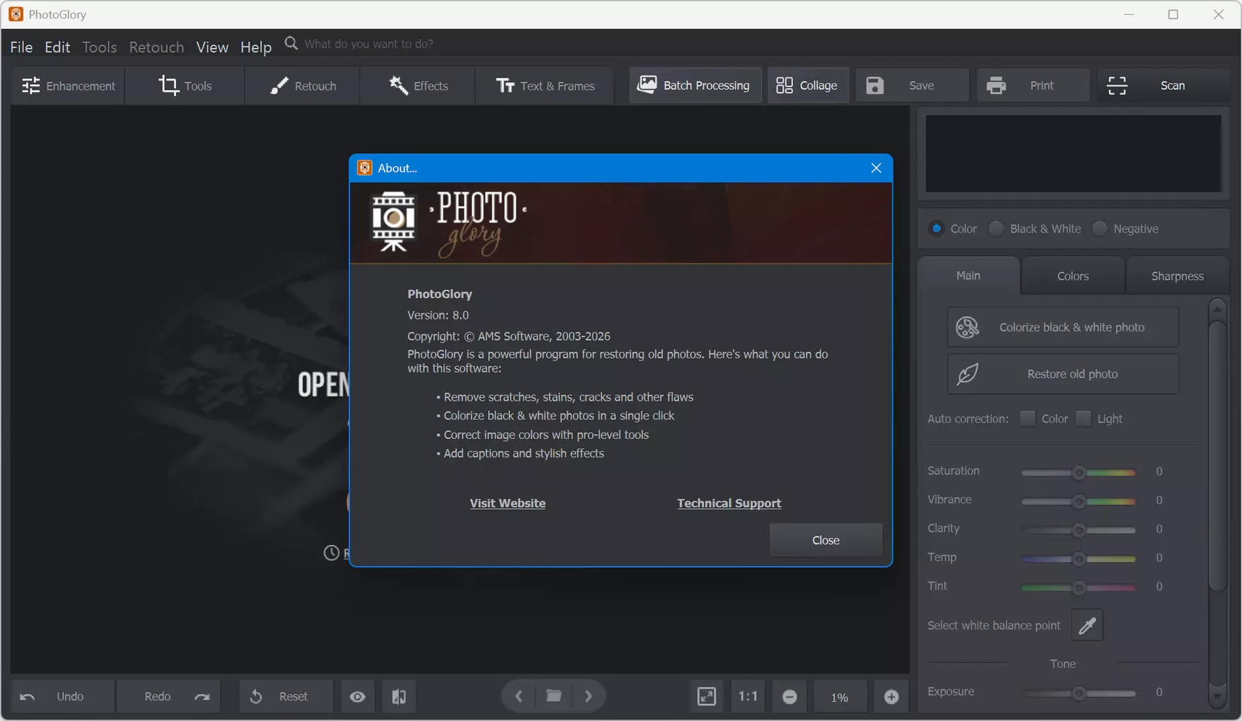This screenshot has width=1242, height=721.
Task: Enable auto correction Color checkbox
Action: click(1027, 418)
